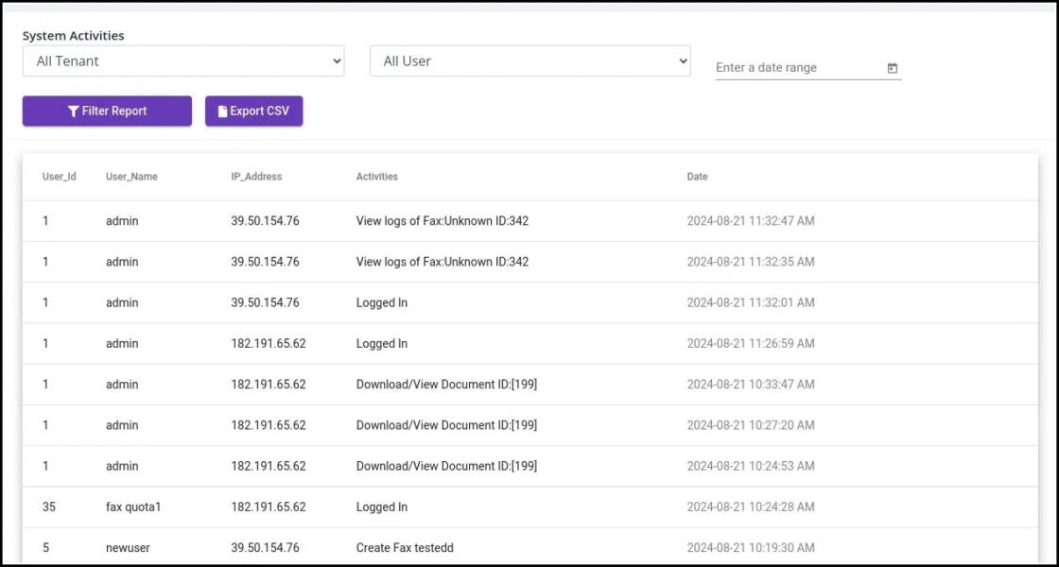Click the System Activities heading
1059x567 pixels.
pyautogui.click(x=74, y=36)
